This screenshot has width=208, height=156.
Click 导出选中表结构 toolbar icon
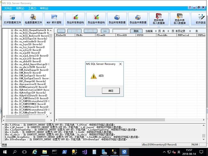pos(96,19)
